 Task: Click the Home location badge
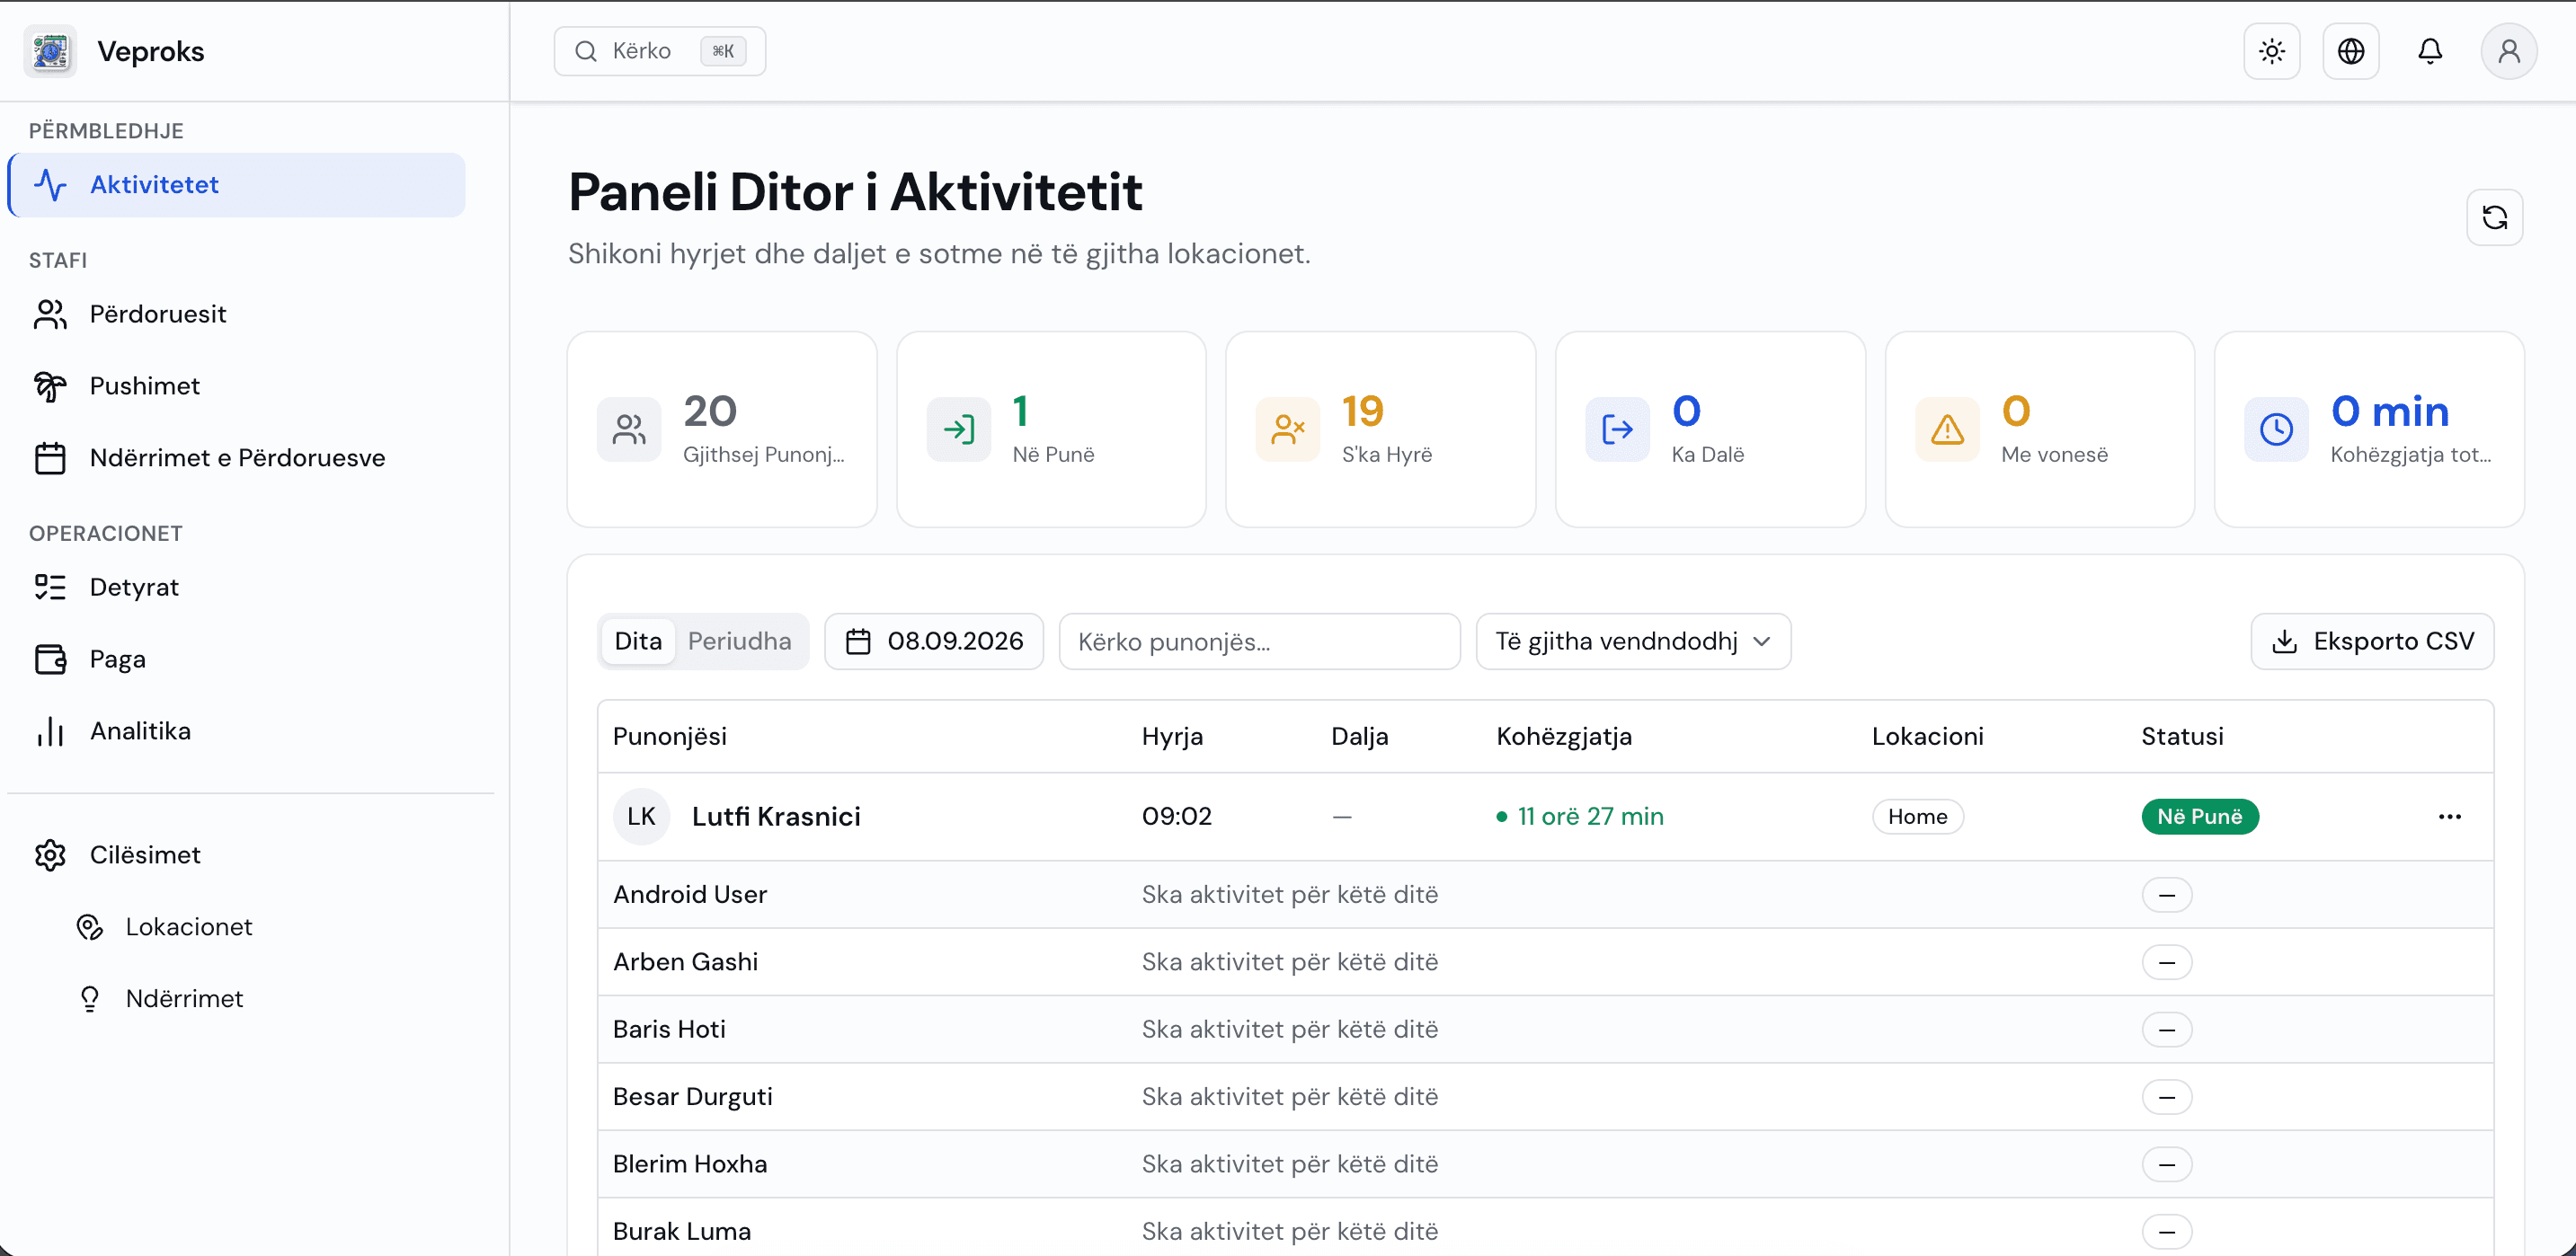tap(1917, 817)
